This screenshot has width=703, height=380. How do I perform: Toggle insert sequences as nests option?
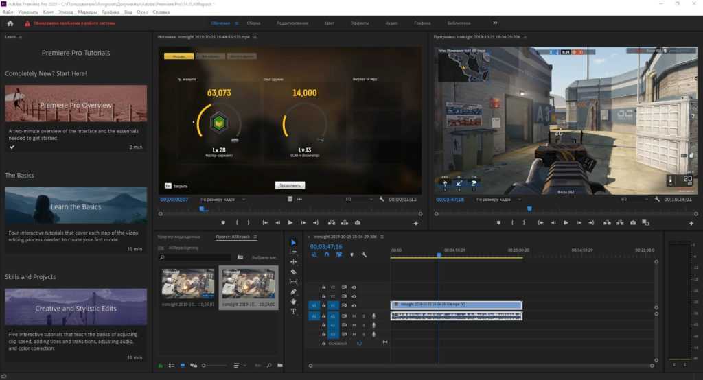tap(314, 254)
